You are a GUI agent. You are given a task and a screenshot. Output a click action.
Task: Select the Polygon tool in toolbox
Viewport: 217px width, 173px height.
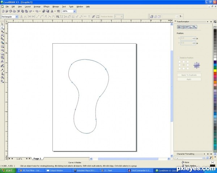2,54
